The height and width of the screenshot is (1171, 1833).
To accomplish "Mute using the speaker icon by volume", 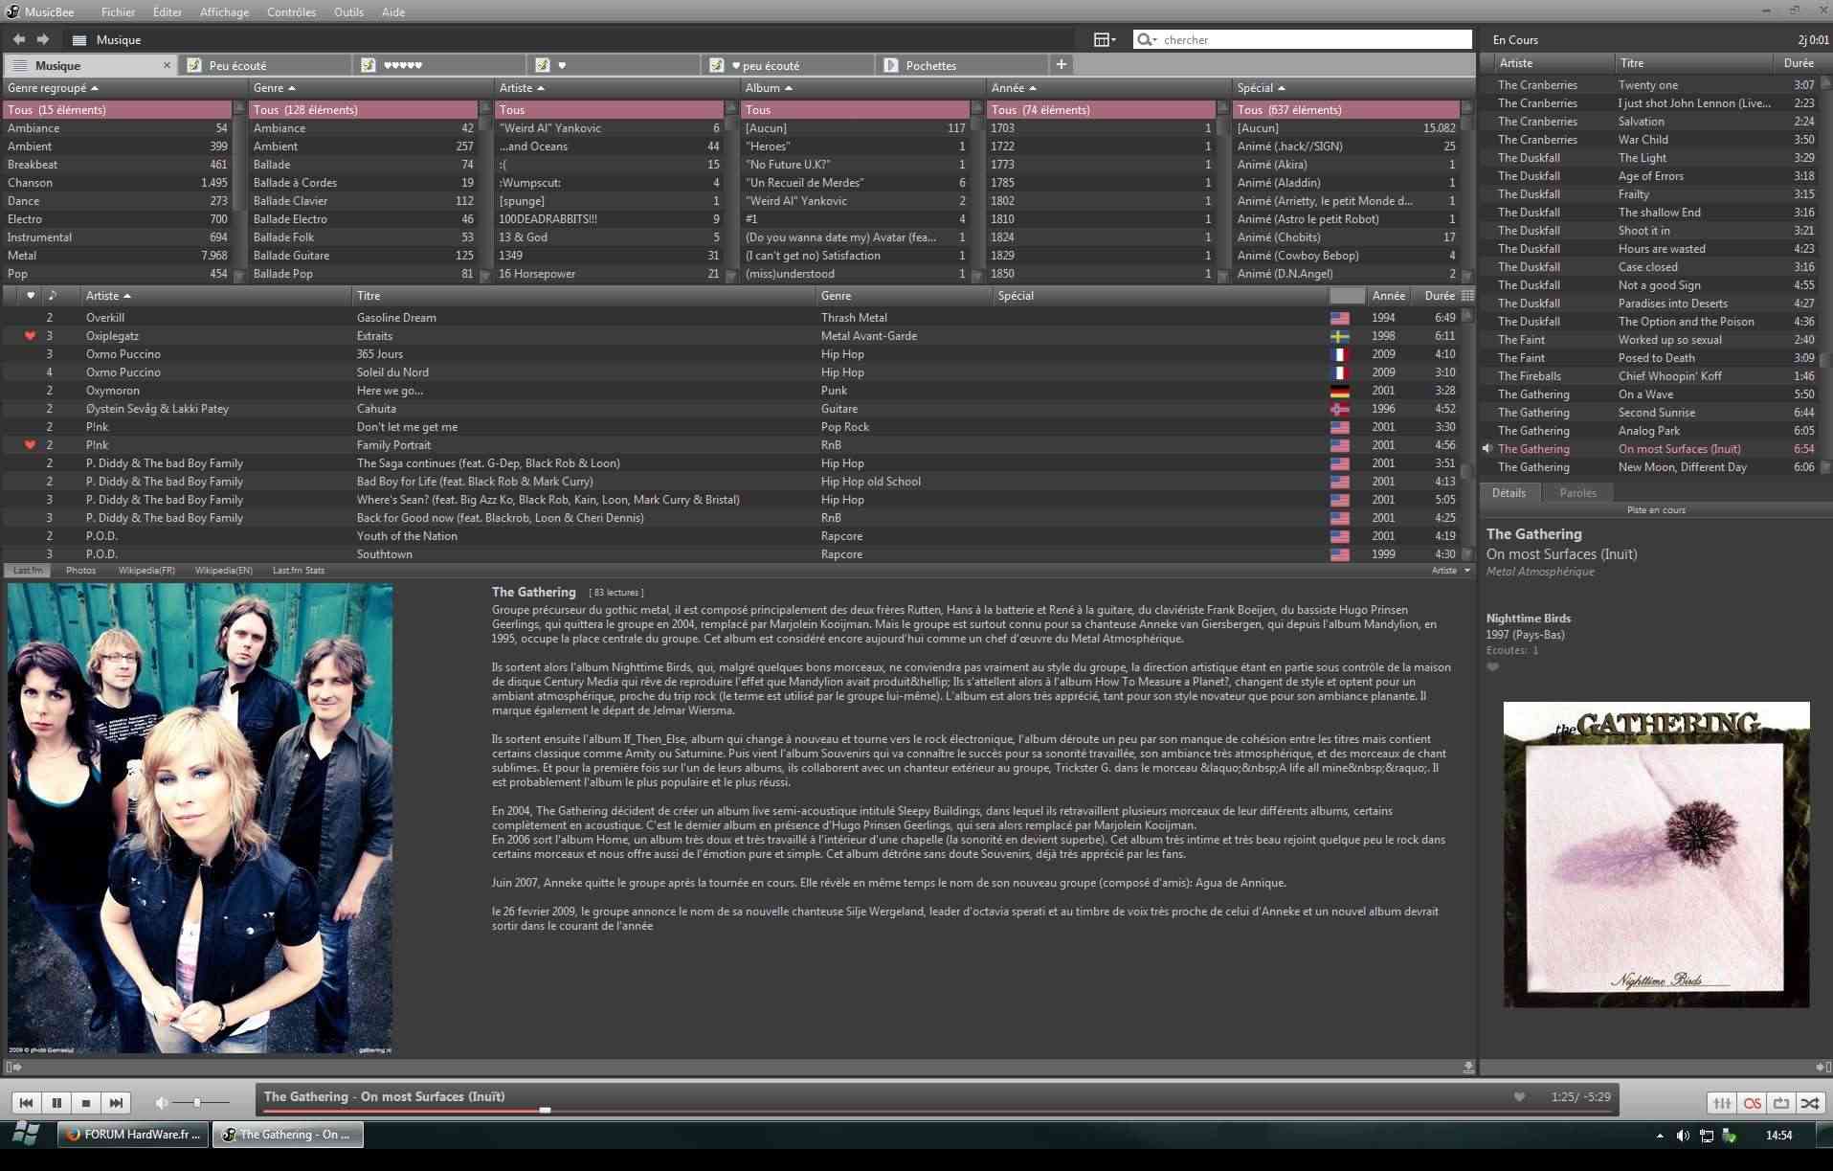I will coord(162,1103).
